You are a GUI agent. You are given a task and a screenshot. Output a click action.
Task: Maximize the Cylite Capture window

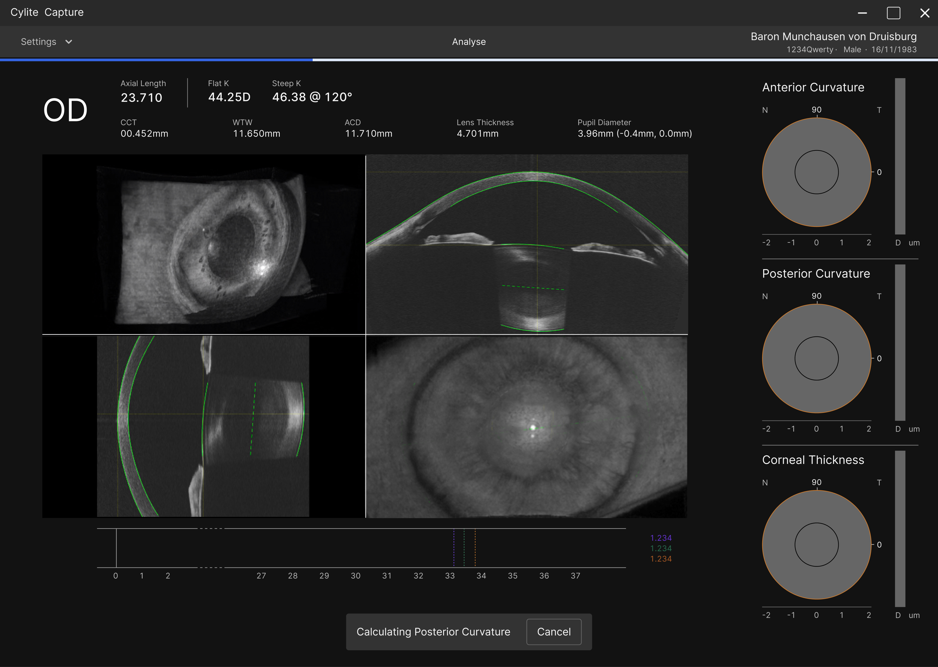coord(893,13)
